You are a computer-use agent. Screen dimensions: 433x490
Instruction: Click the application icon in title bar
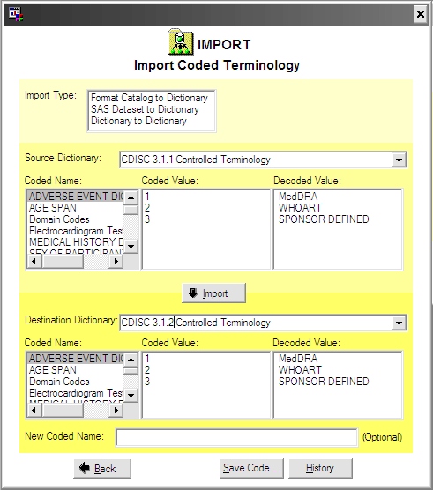[x=16, y=14]
